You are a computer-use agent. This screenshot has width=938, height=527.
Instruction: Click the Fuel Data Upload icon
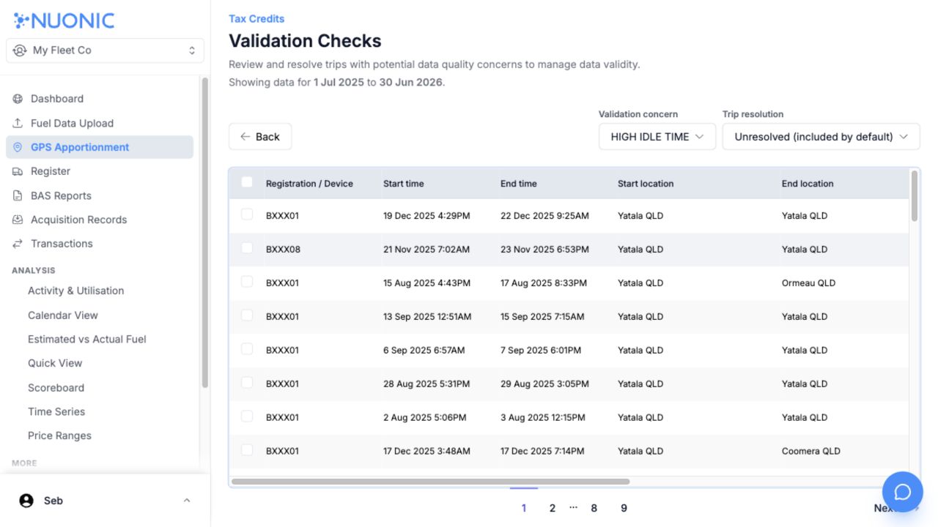(x=18, y=123)
